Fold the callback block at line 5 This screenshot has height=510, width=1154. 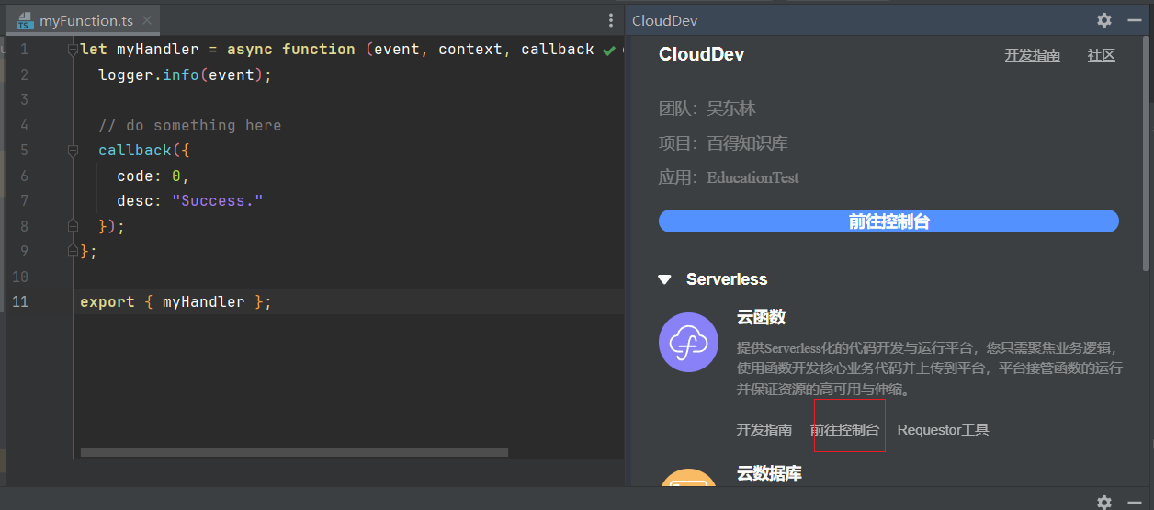[73, 150]
